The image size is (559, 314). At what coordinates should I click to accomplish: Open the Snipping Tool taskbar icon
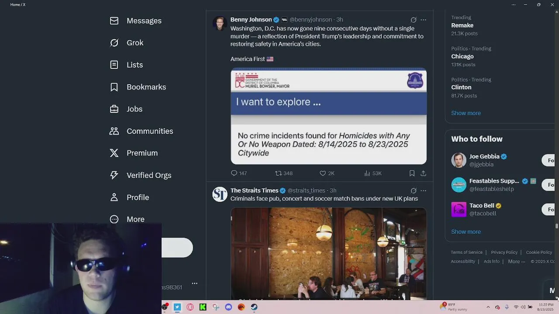click(x=216, y=307)
